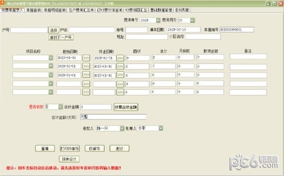Click the 打印并保存 button
The width and height of the screenshot is (284, 176).
pyautogui.click(x=70, y=149)
